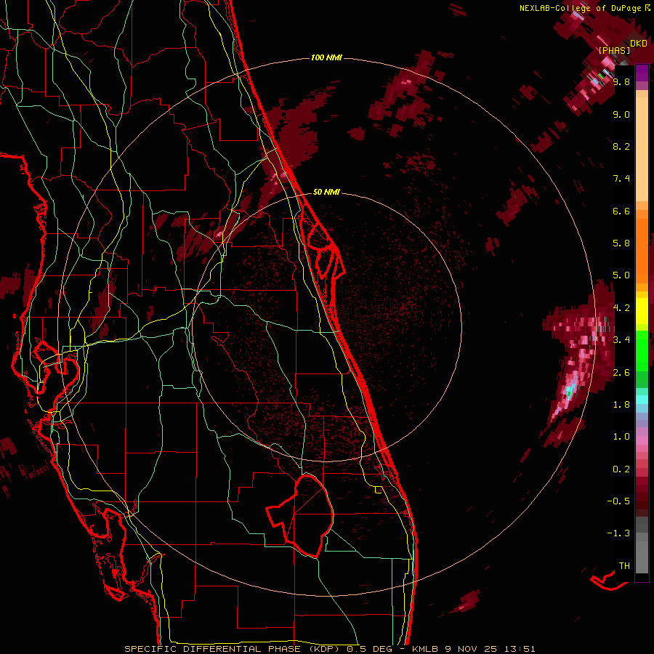Click the DKD label above the color scale

[x=639, y=44]
